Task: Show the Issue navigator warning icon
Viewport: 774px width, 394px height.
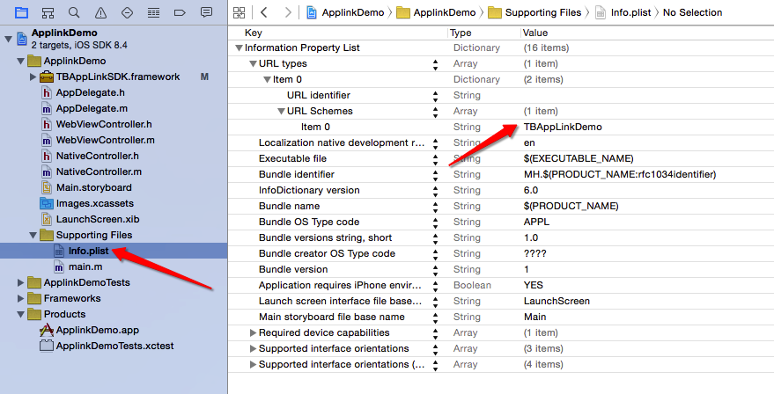Action: click(100, 12)
